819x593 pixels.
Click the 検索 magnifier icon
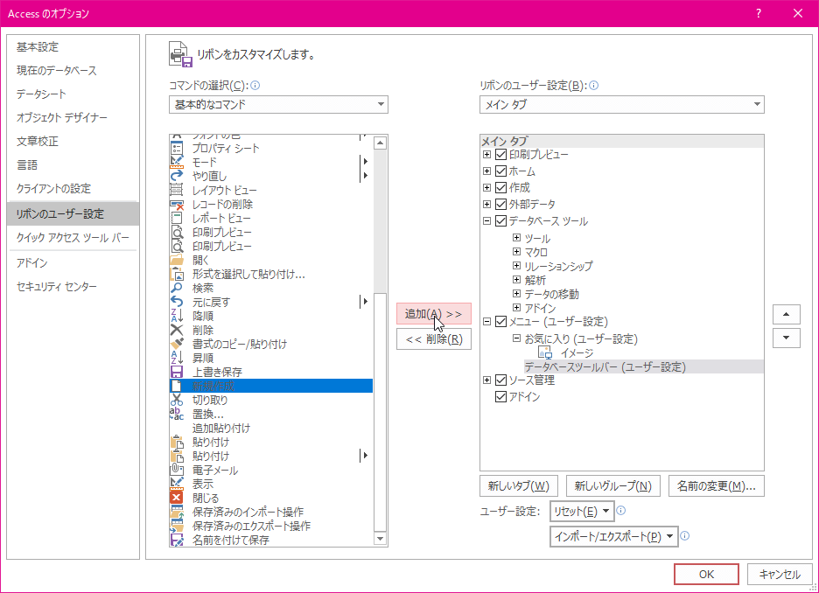(177, 288)
